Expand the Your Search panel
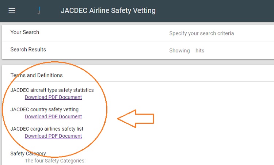 [x=138, y=33]
